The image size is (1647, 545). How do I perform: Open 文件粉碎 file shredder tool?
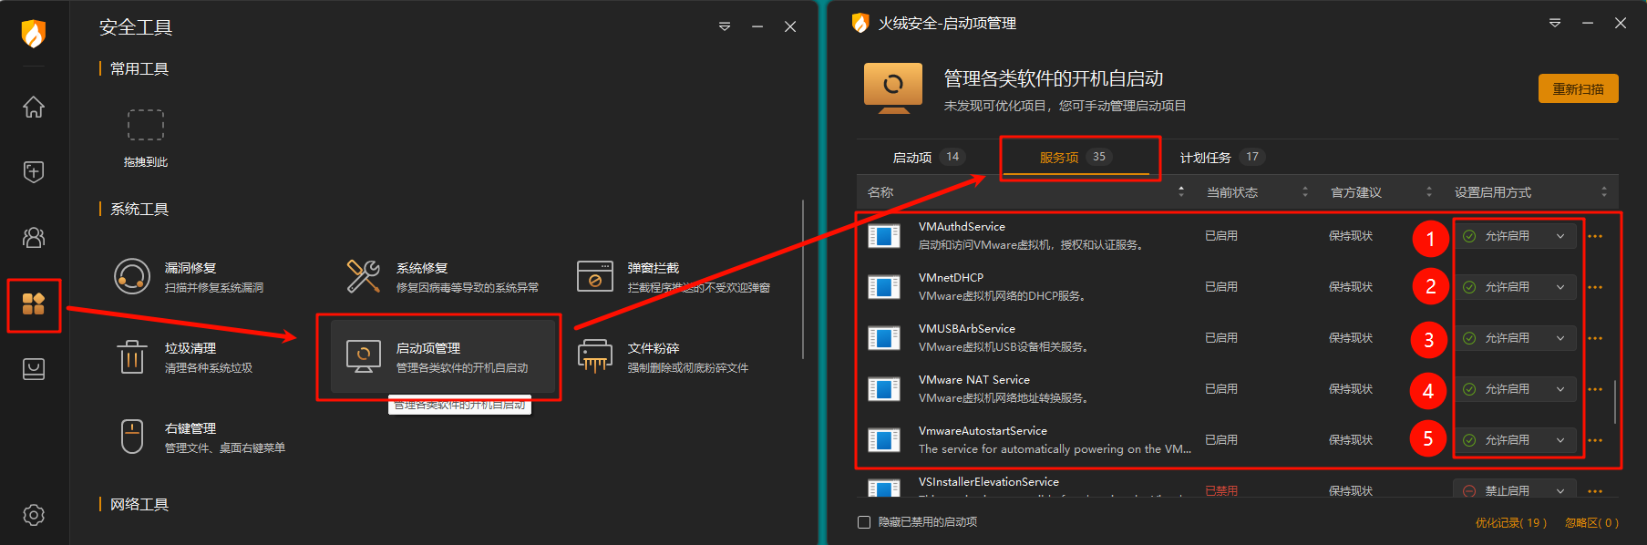(663, 357)
